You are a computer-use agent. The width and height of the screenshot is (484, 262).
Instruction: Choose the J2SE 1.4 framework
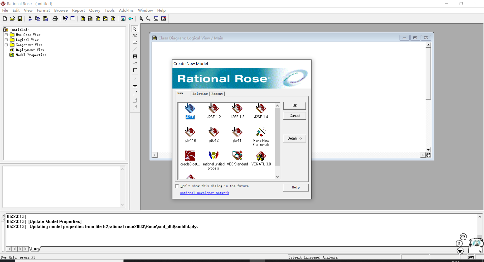261,111
